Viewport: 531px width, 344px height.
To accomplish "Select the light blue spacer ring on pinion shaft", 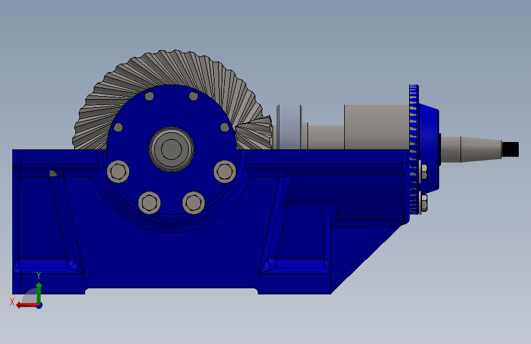I will pyautogui.click(x=289, y=127).
